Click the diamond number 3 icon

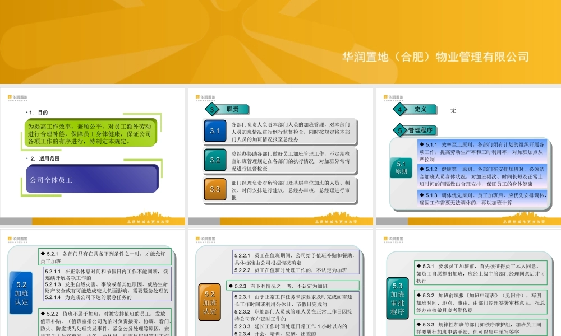[212, 110]
